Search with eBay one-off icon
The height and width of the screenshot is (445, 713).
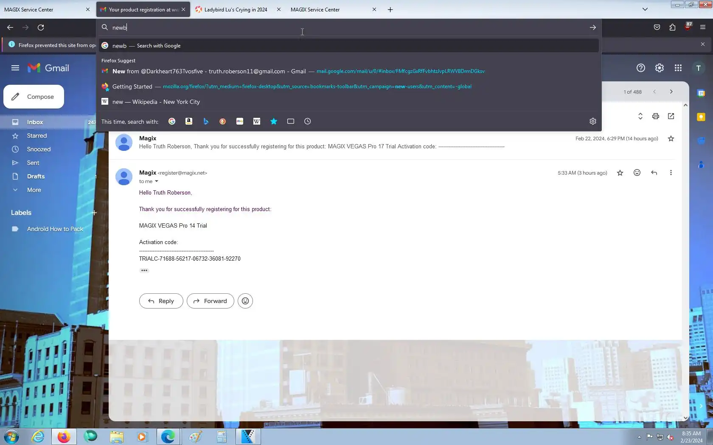[240, 122]
